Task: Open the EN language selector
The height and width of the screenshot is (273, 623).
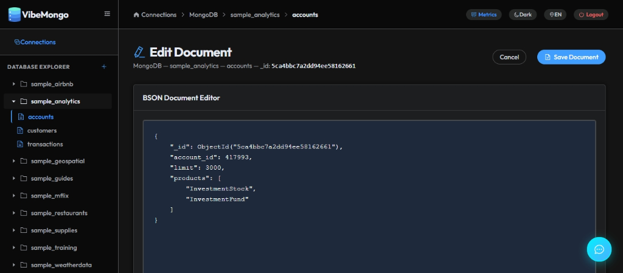Action: [555, 15]
